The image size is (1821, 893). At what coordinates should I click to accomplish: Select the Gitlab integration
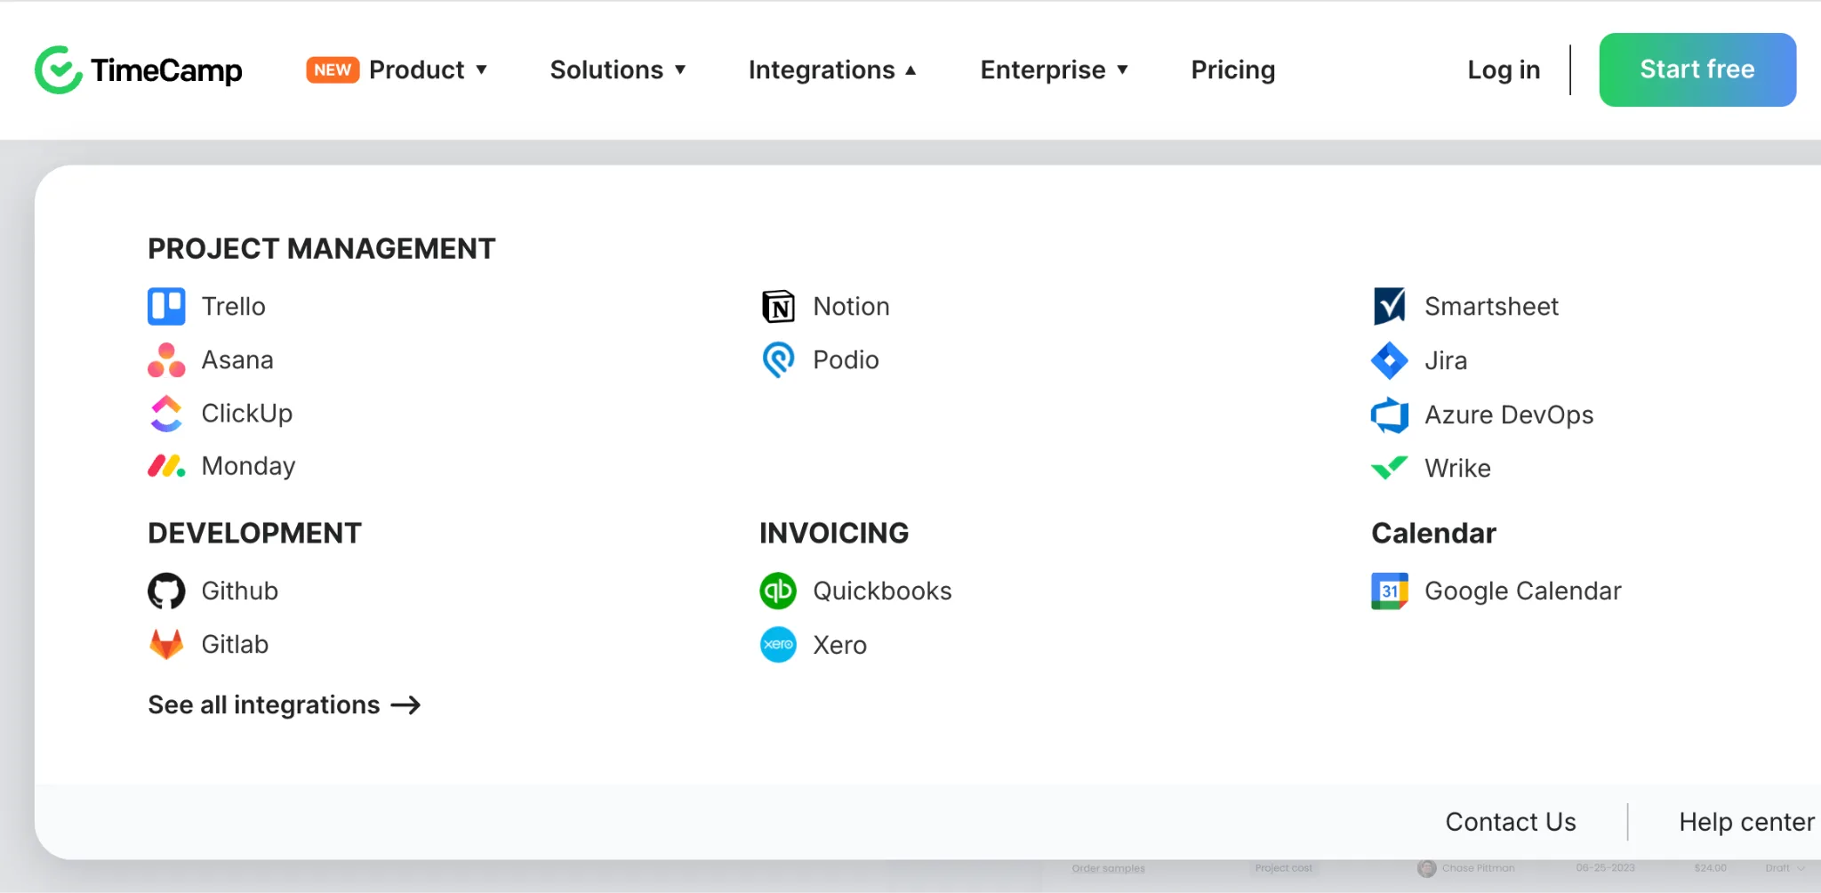[235, 645]
